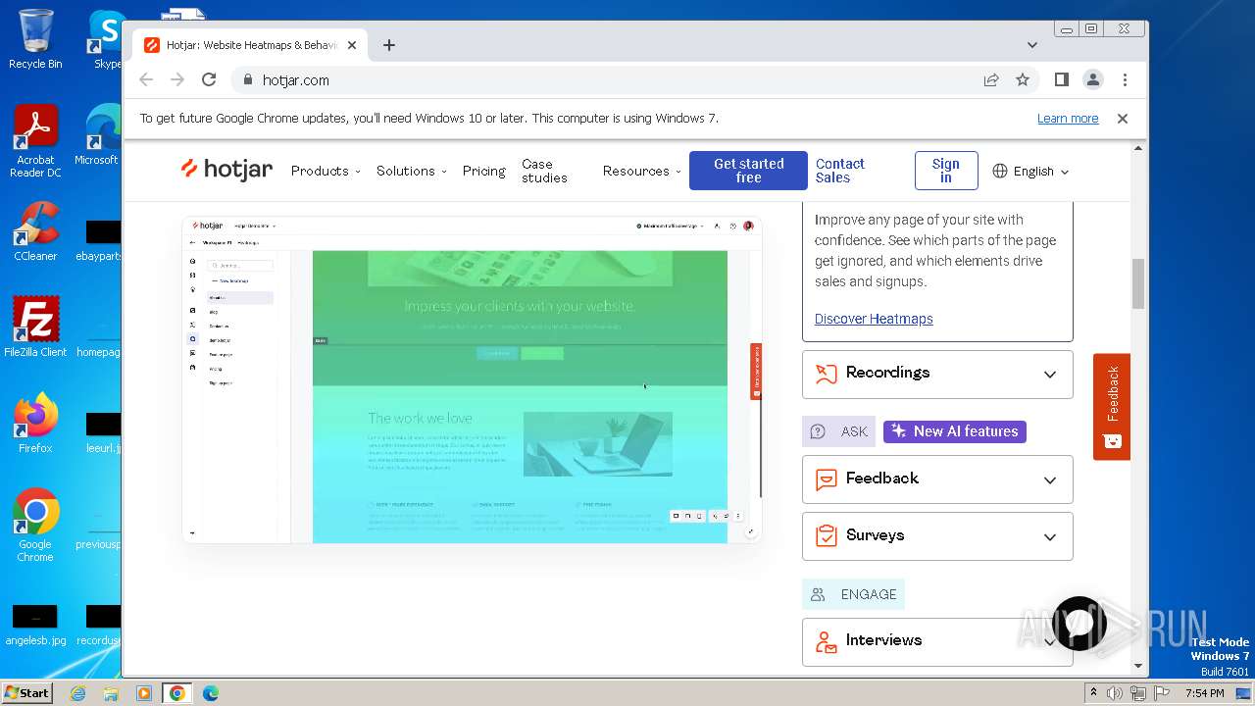Dismiss the Chrome update notification bar
Viewport: 1255px width, 706px height.
pyautogui.click(x=1123, y=119)
